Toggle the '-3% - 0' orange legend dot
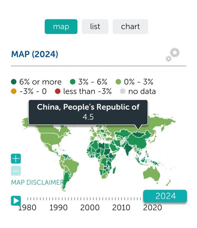 click(x=14, y=92)
